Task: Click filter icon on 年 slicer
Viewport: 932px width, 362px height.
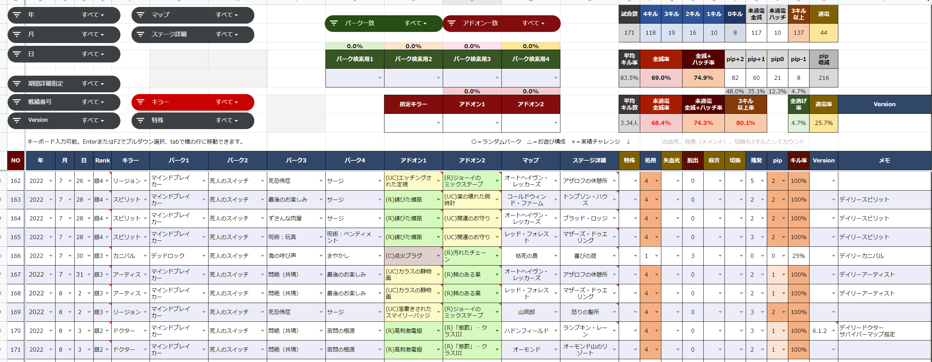Action: pos(17,15)
